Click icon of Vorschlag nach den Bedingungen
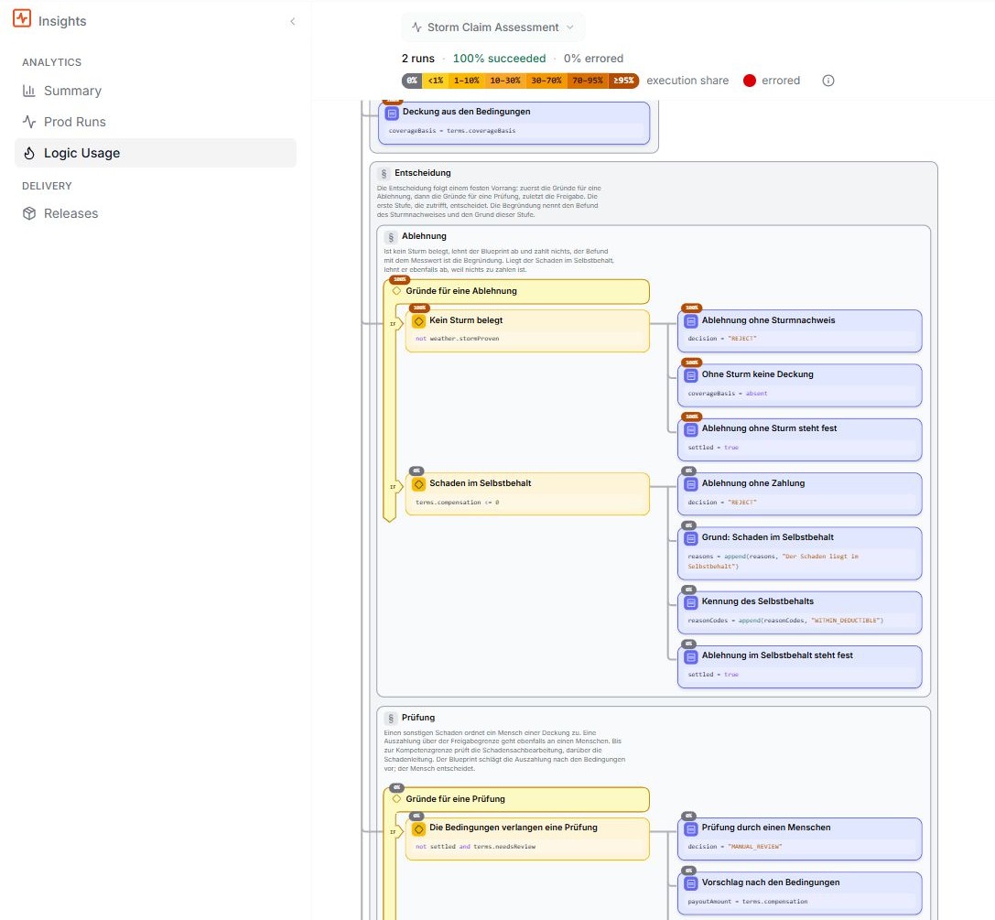995x920 pixels. tap(691, 883)
